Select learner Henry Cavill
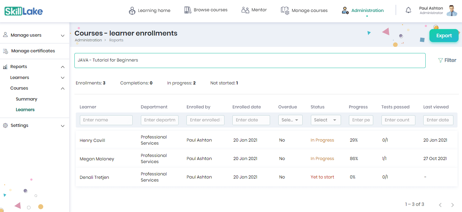Viewport: 462px width, 212px height. pos(93,141)
